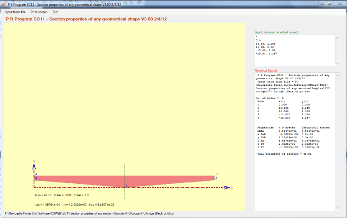The image size is (347, 218).
Task: Click the red filled deck section shape
Action: click(x=124, y=181)
